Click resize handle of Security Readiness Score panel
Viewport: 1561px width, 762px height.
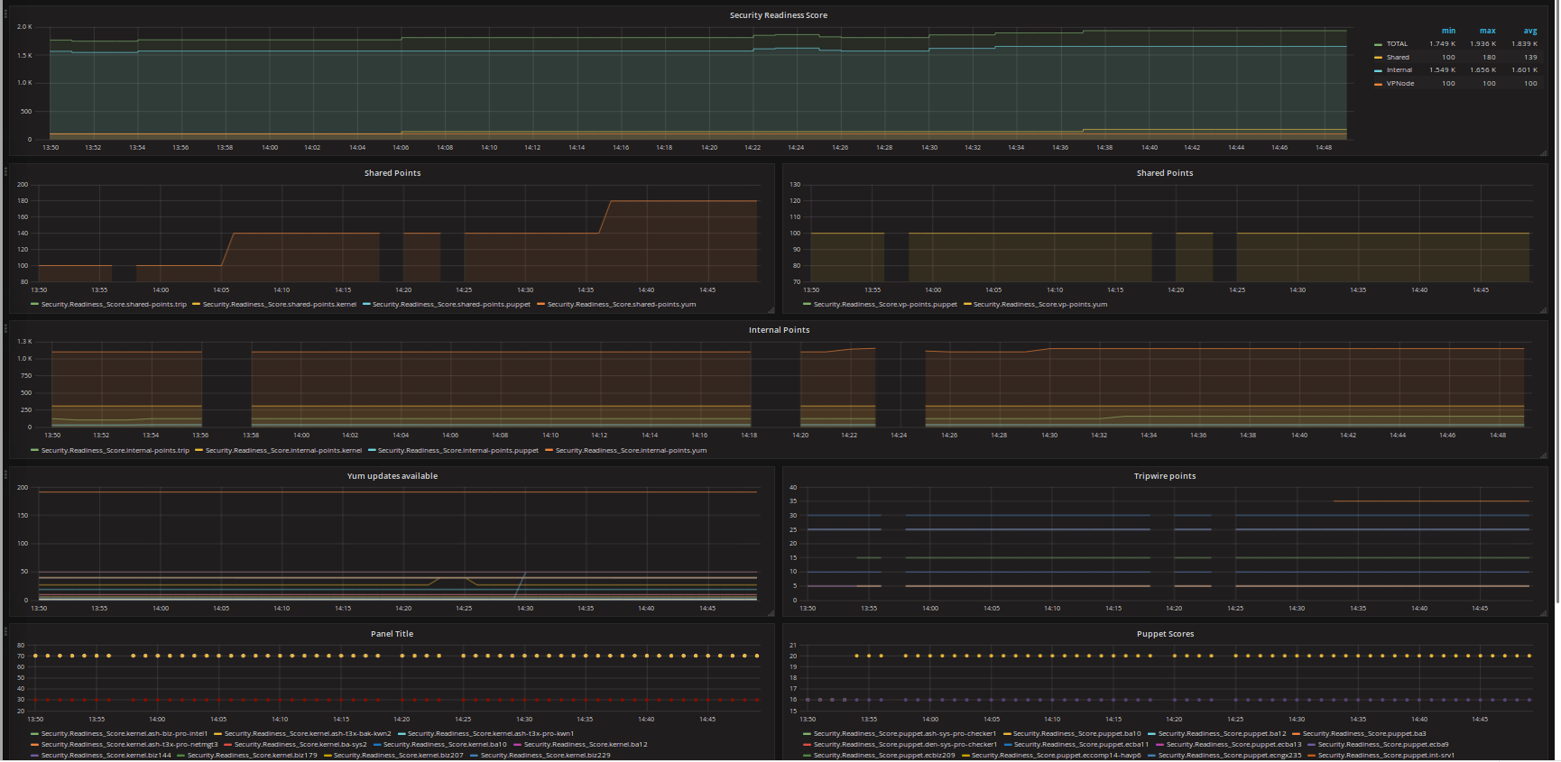1544,152
